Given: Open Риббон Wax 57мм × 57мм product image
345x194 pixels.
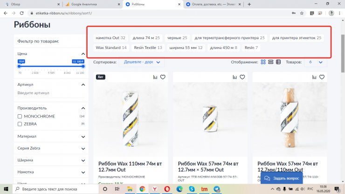Looking at the screenshot, I should pos(210,119).
